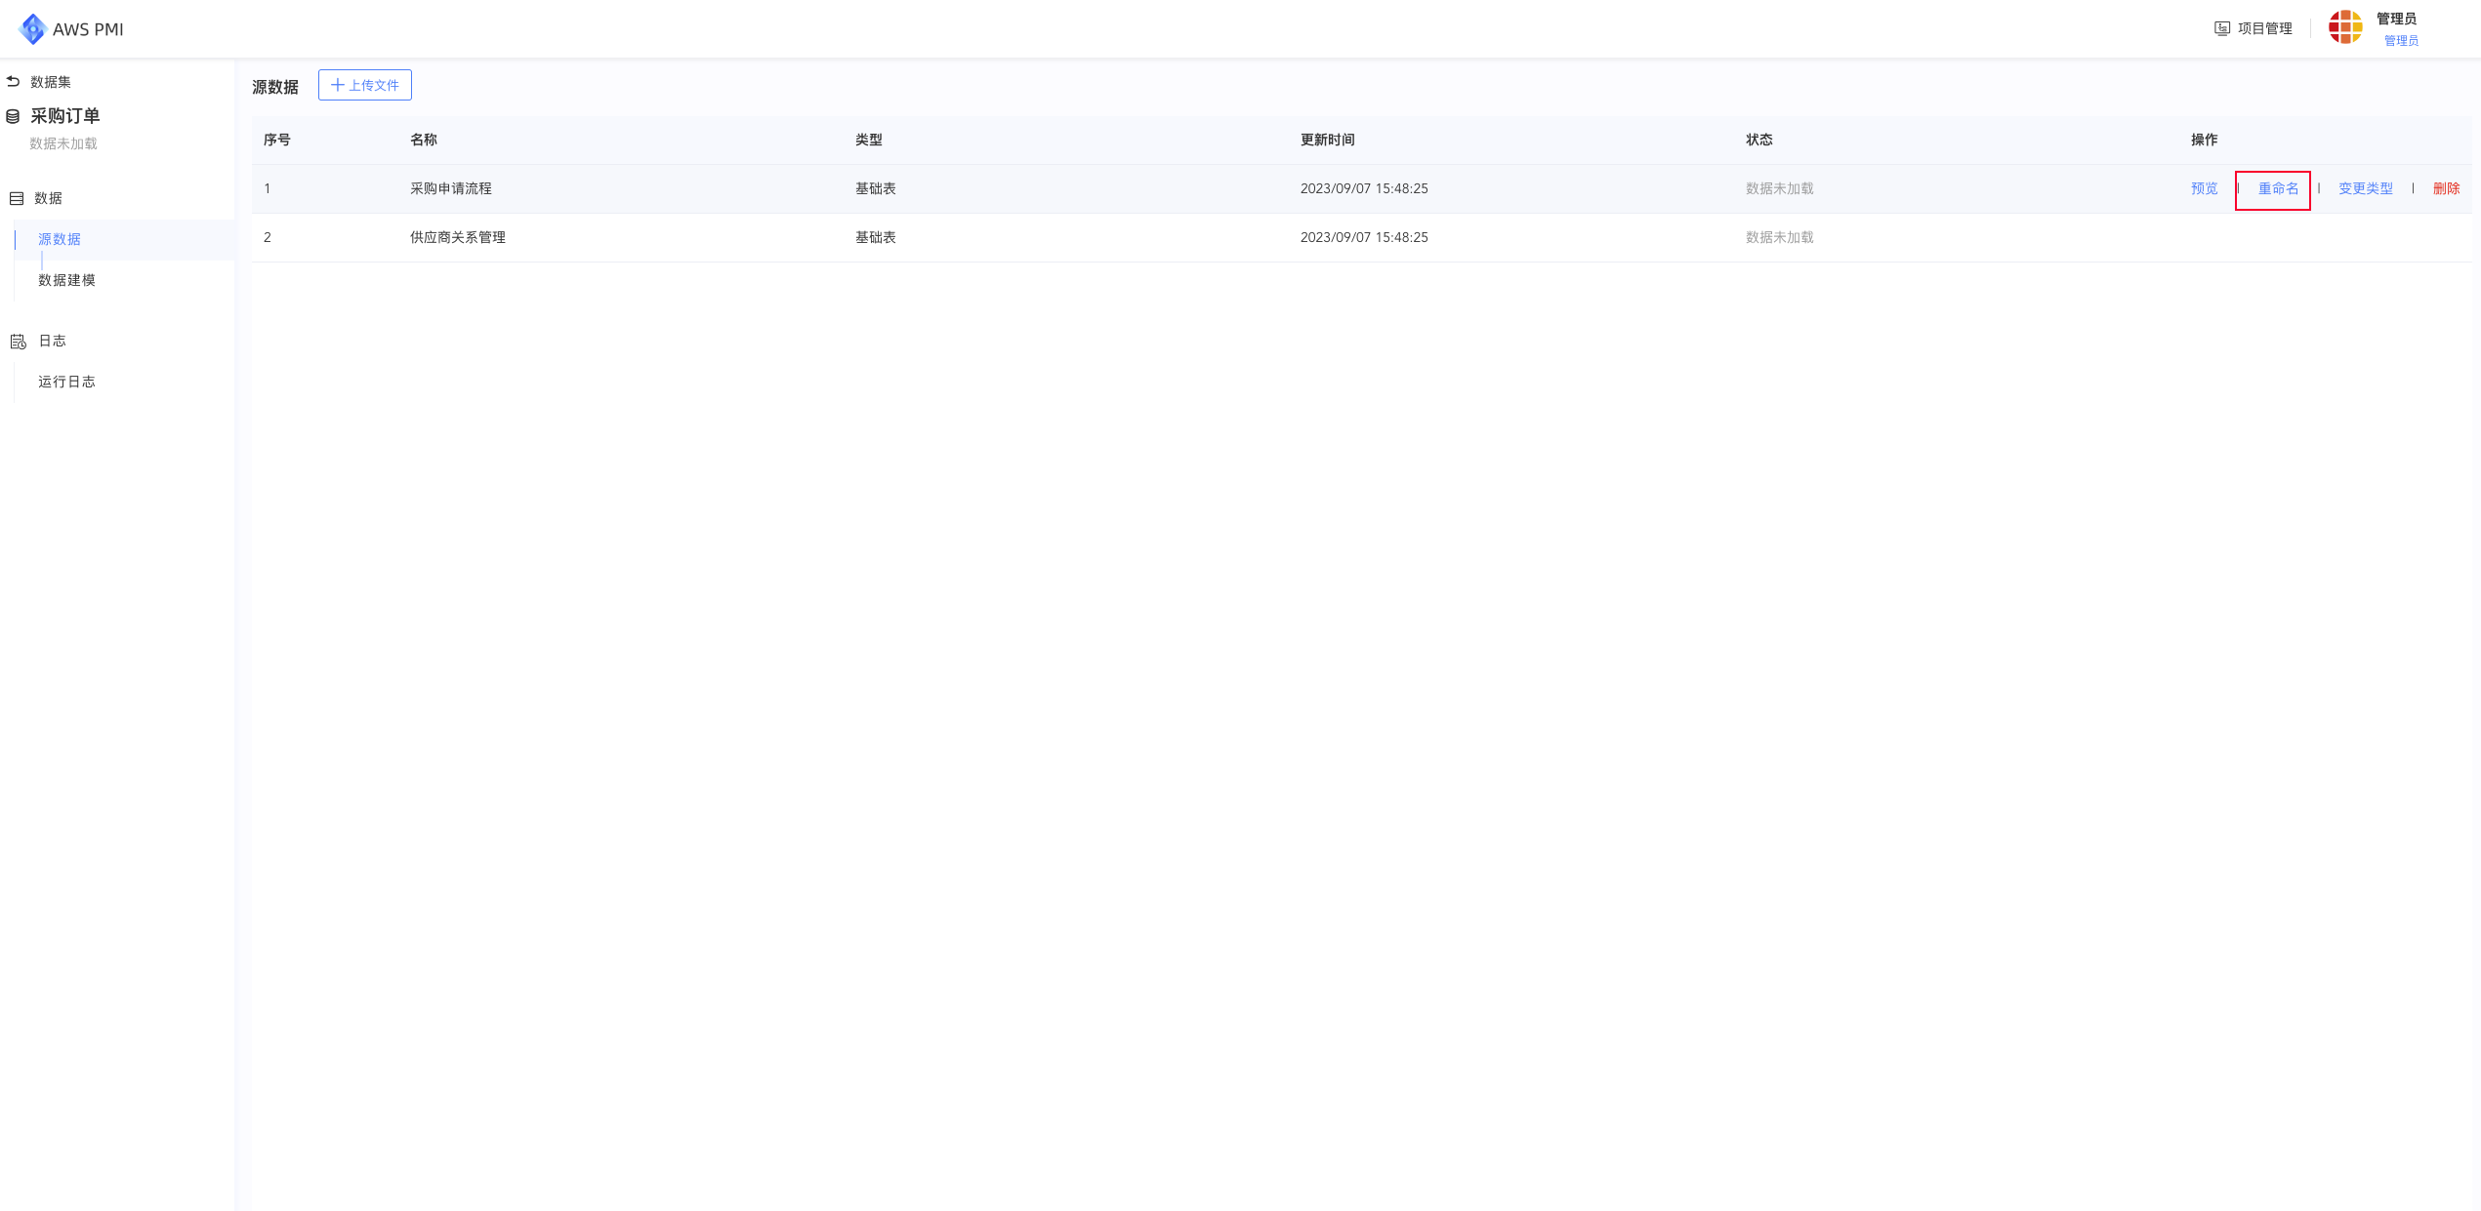Click sequence number 2 in the table
The height and width of the screenshot is (1211, 2481).
(x=268, y=237)
